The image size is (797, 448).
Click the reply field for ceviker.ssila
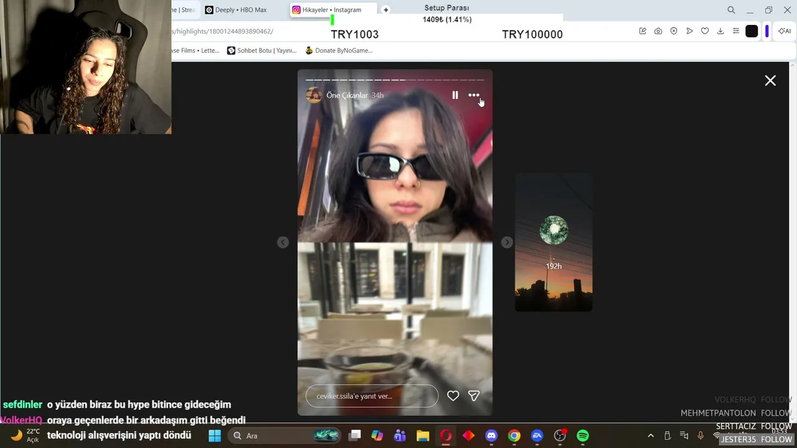(372, 396)
